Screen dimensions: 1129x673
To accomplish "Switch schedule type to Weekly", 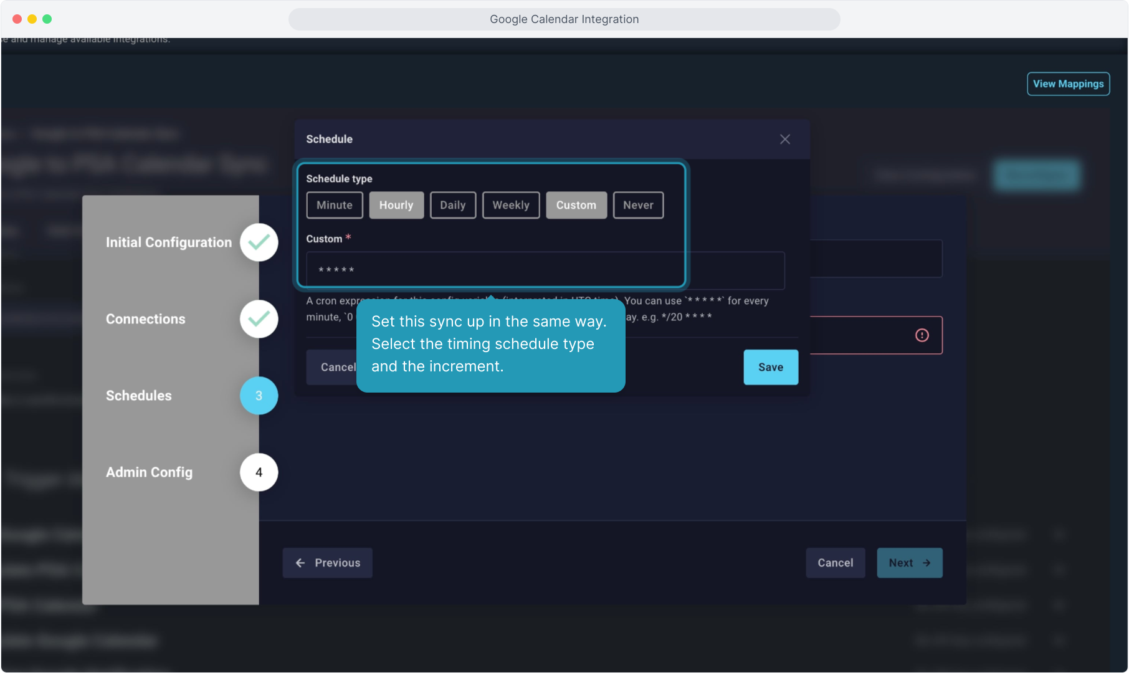I will coord(511,205).
